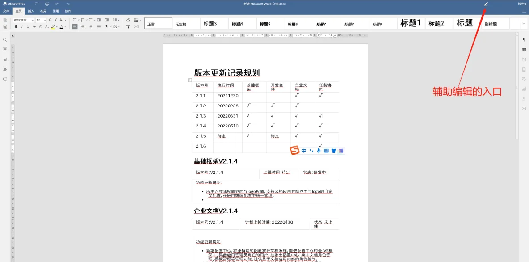Toggle align left

coord(75,27)
